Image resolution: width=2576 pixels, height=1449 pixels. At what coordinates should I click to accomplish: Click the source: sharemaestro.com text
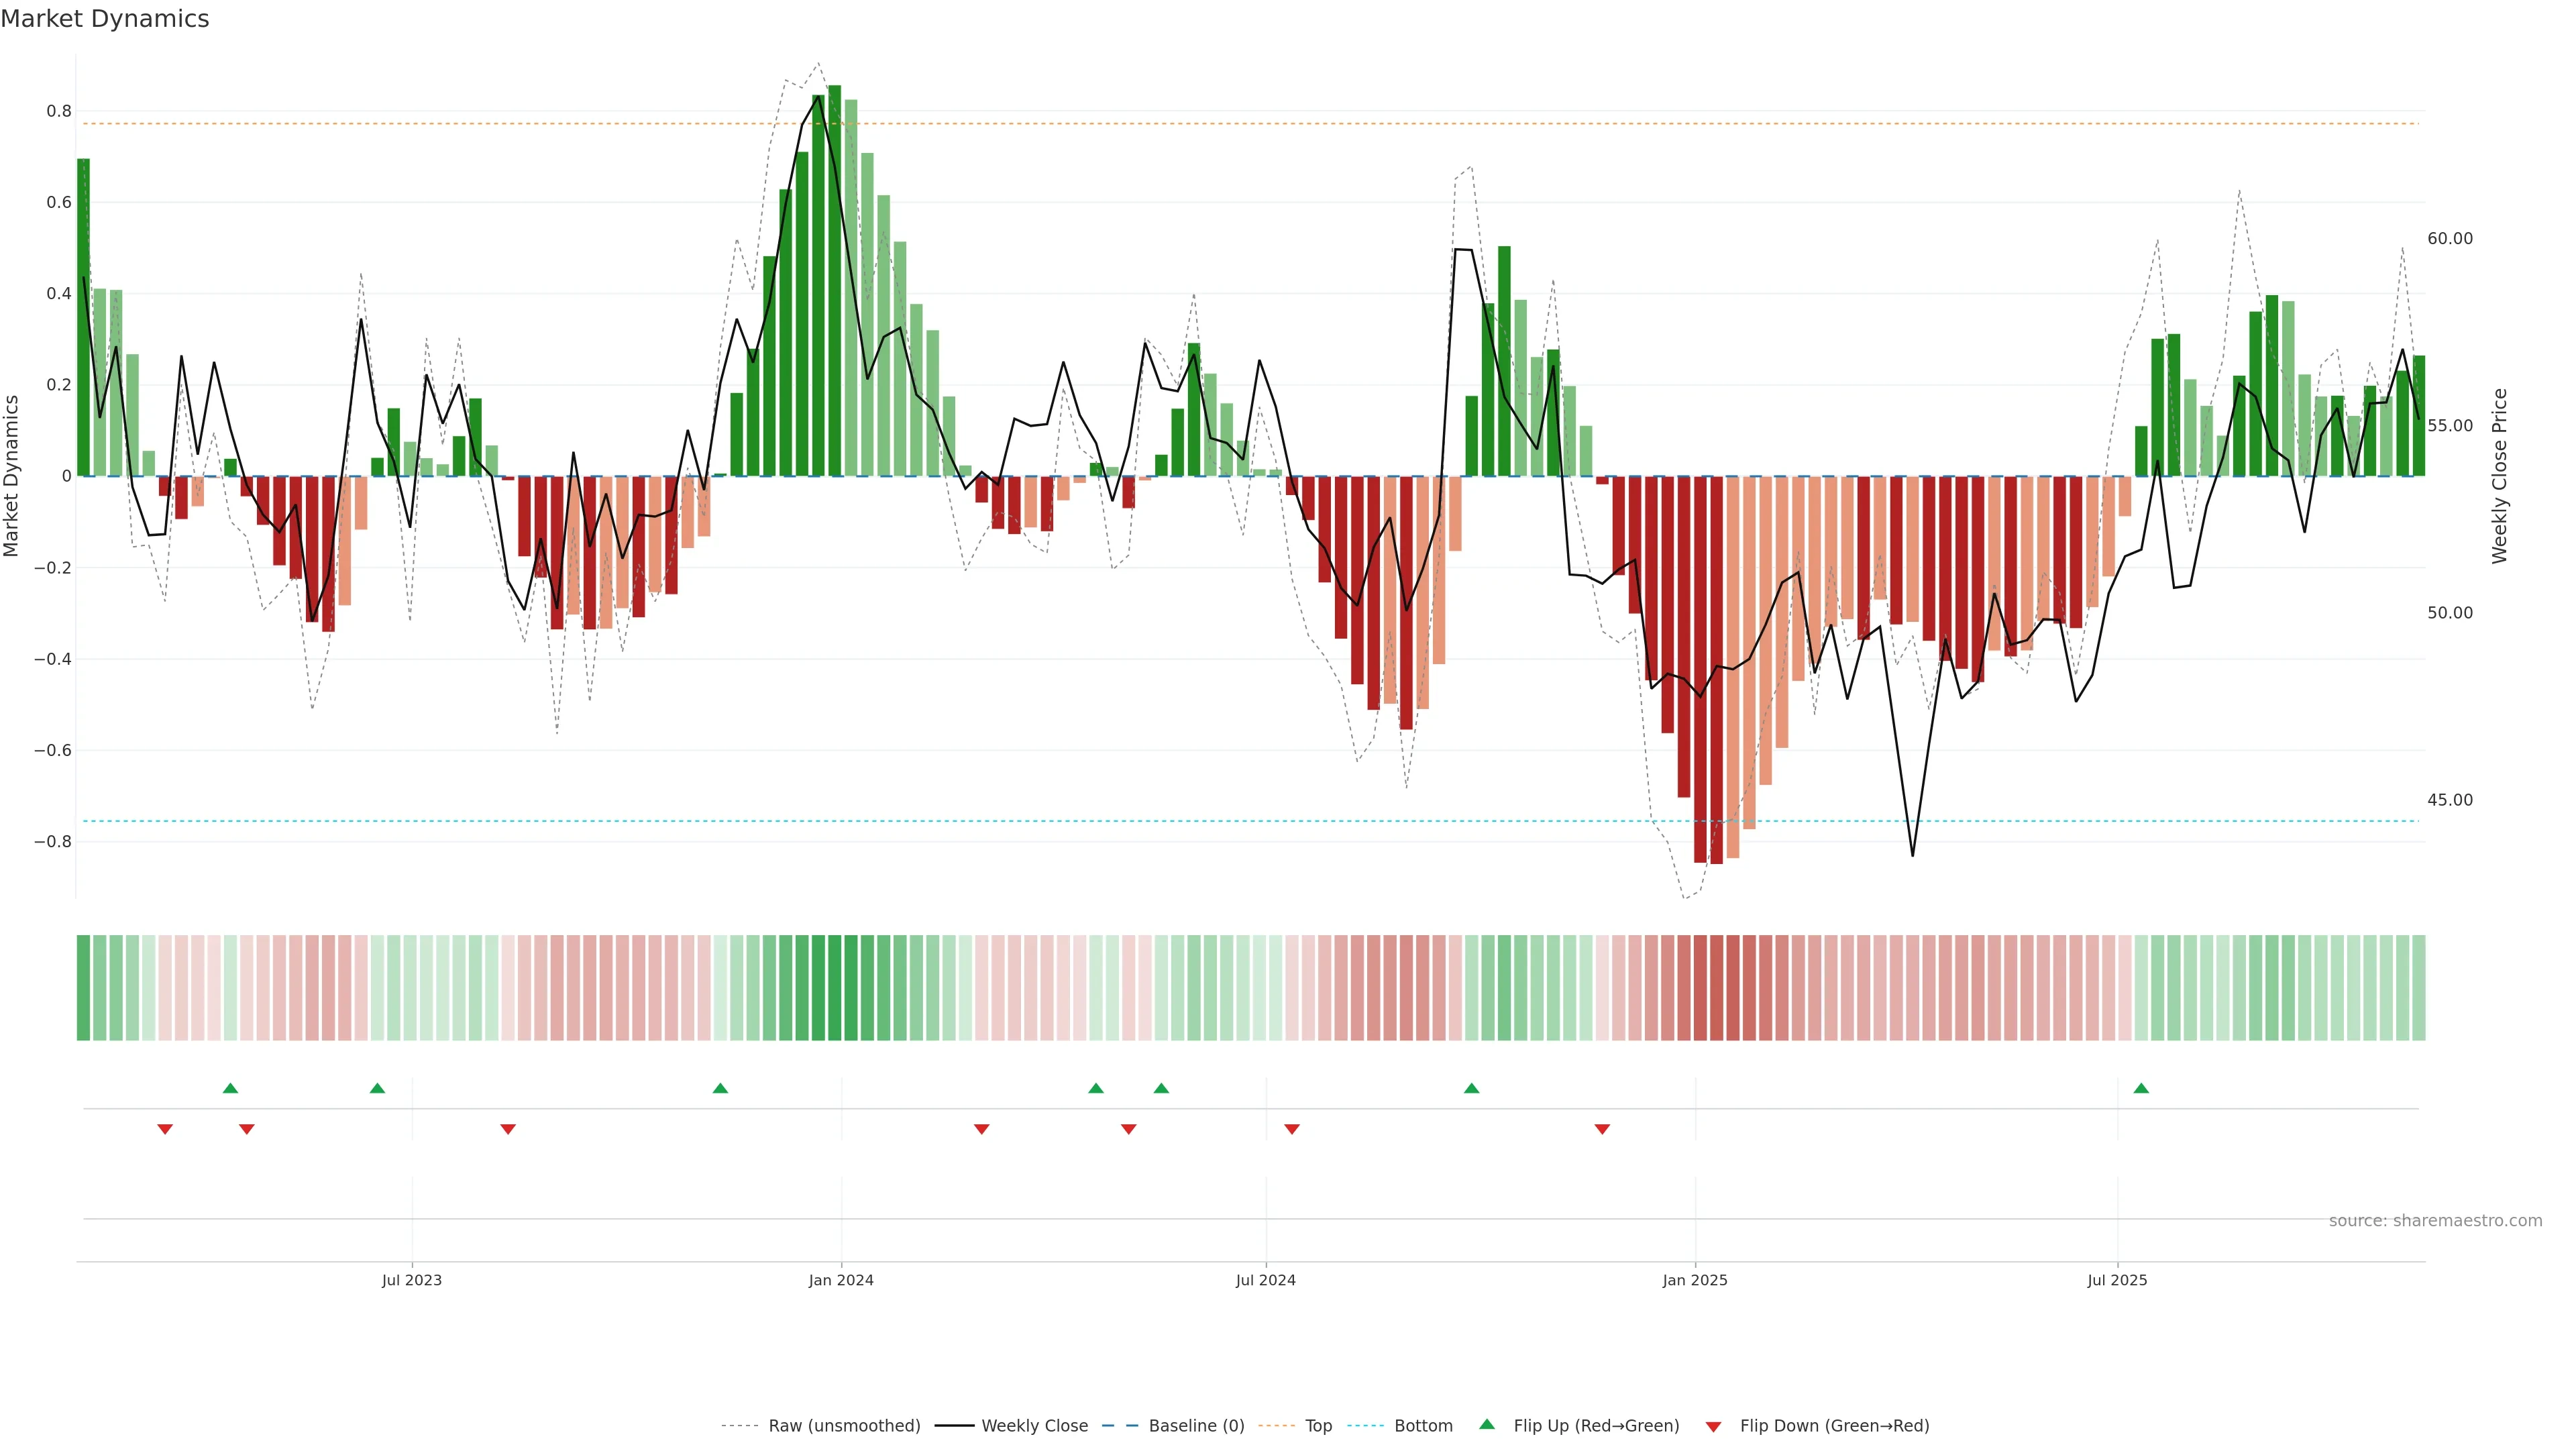2435,1221
